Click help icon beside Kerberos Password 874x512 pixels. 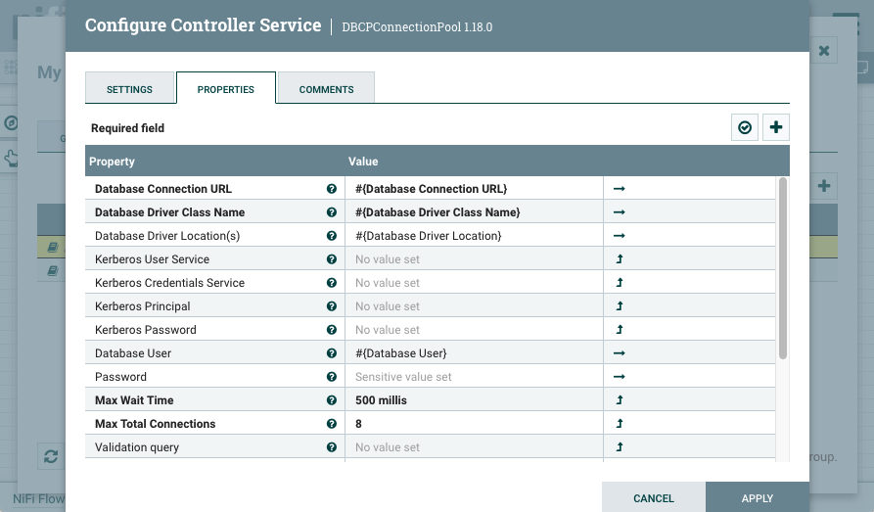(332, 330)
